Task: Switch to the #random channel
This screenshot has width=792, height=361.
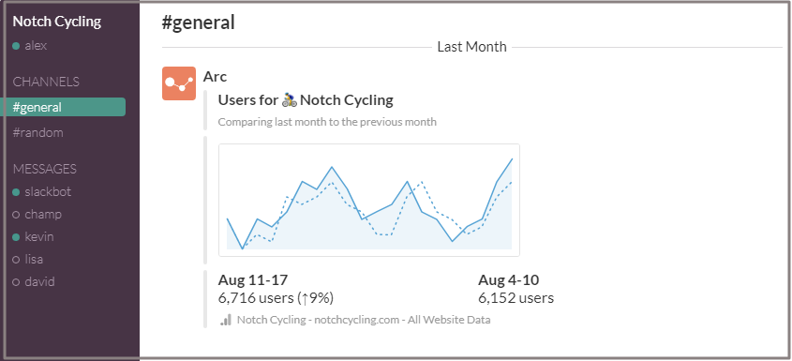Action: [x=37, y=132]
